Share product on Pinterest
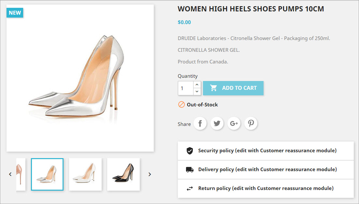 (x=251, y=124)
